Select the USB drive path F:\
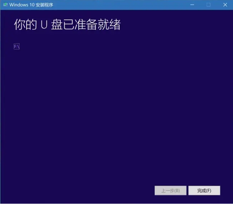Image resolution: width=233 pixels, height=204 pixels. (16, 47)
